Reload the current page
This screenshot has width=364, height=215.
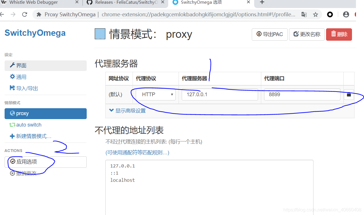coord(25,14)
